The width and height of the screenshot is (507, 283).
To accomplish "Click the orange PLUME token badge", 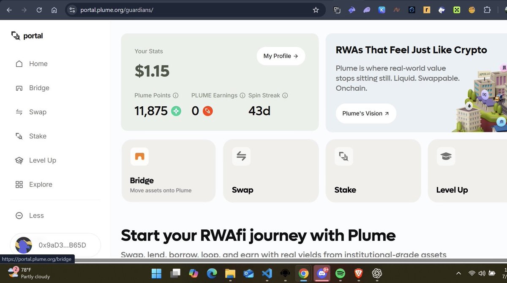I will coord(207,111).
